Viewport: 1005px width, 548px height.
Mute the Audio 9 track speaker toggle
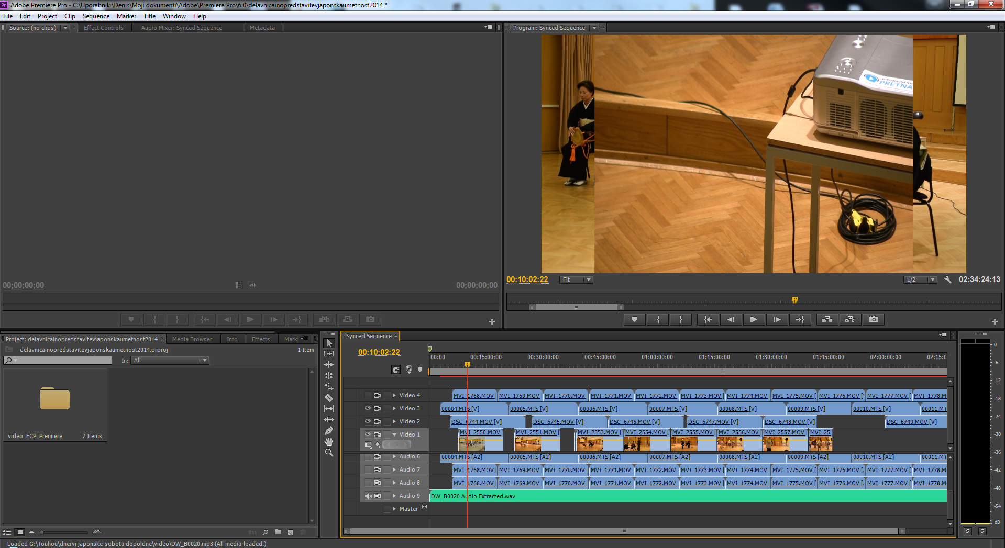point(368,496)
